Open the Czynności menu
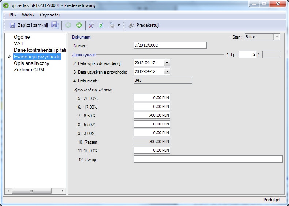 50,15
